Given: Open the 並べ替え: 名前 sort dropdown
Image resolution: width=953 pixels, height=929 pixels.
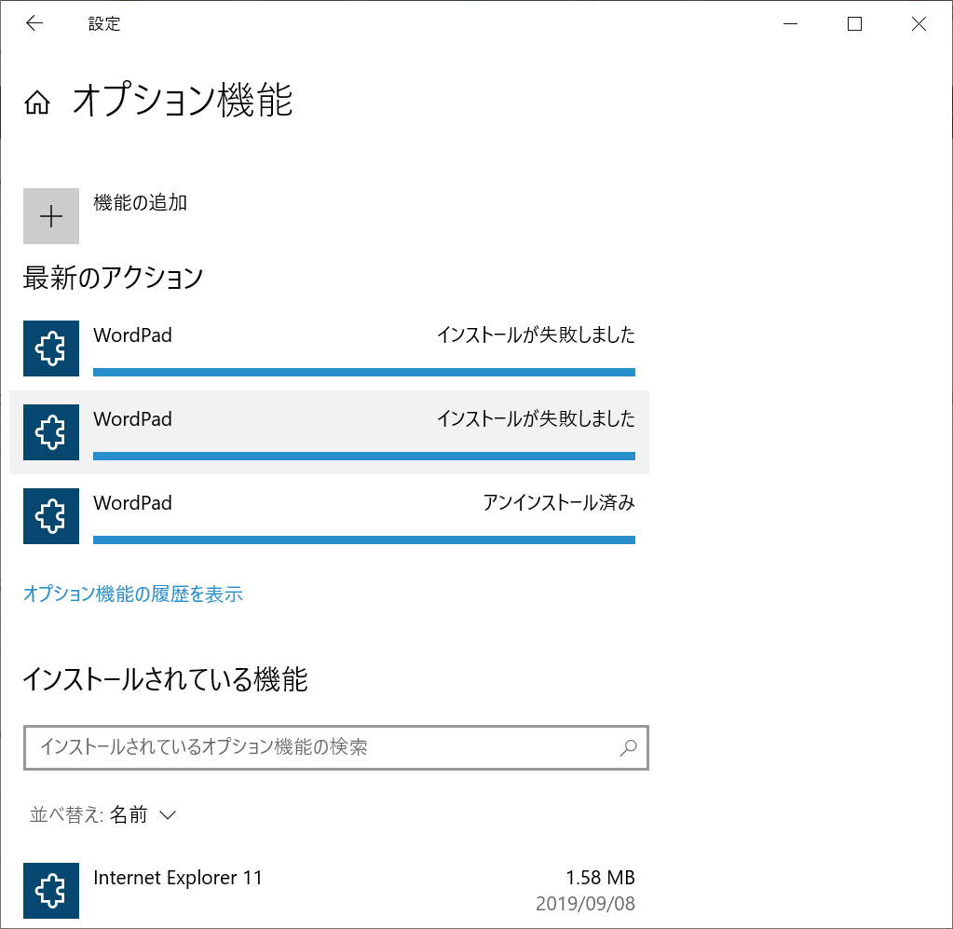Looking at the screenshot, I should click(102, 814).
